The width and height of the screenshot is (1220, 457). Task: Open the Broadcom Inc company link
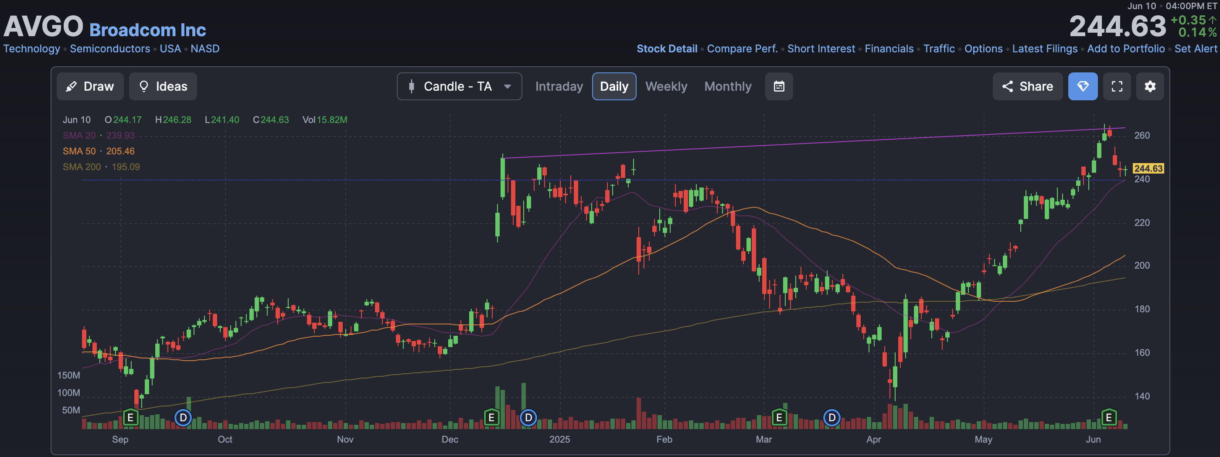(x=148, y=30)
